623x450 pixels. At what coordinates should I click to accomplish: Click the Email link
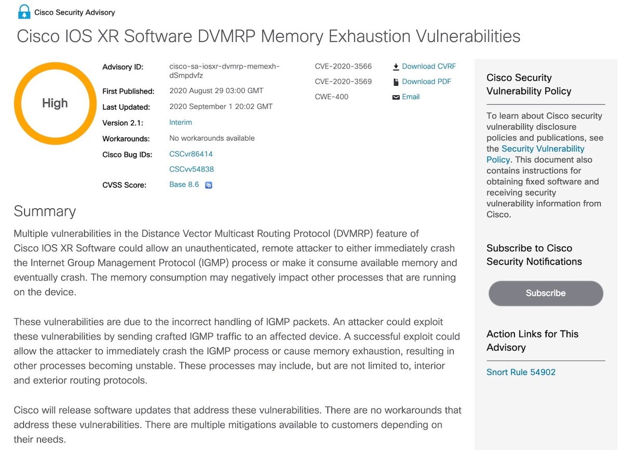411,97
